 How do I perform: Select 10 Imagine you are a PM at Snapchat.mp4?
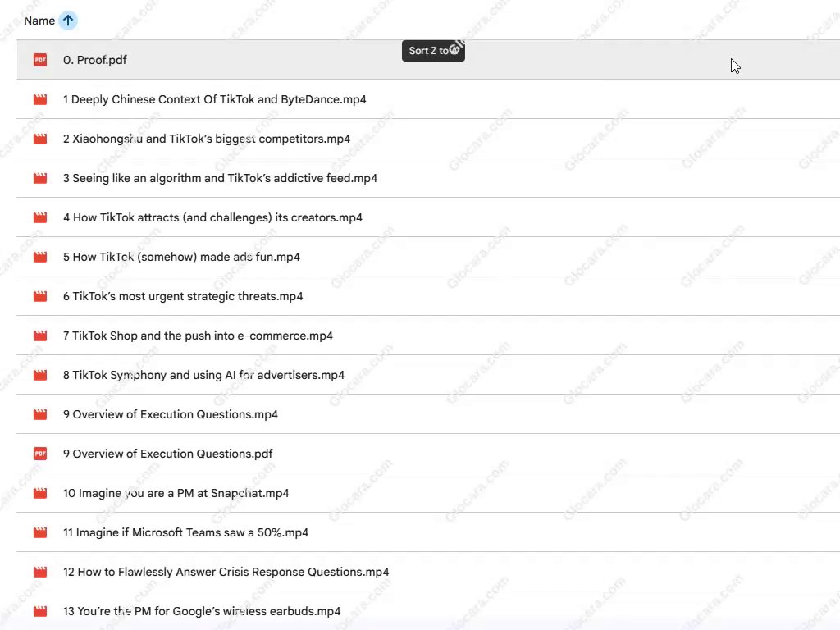(176, 493)
